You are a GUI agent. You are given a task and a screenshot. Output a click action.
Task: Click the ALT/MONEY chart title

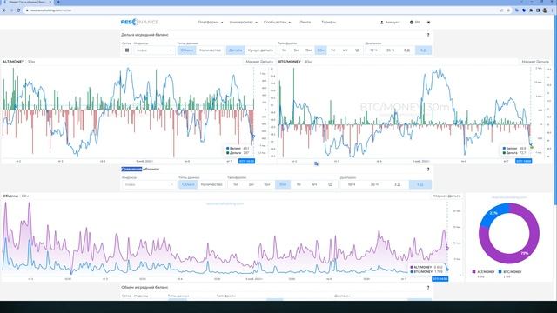pyautogui.click(x=13, y=62)
